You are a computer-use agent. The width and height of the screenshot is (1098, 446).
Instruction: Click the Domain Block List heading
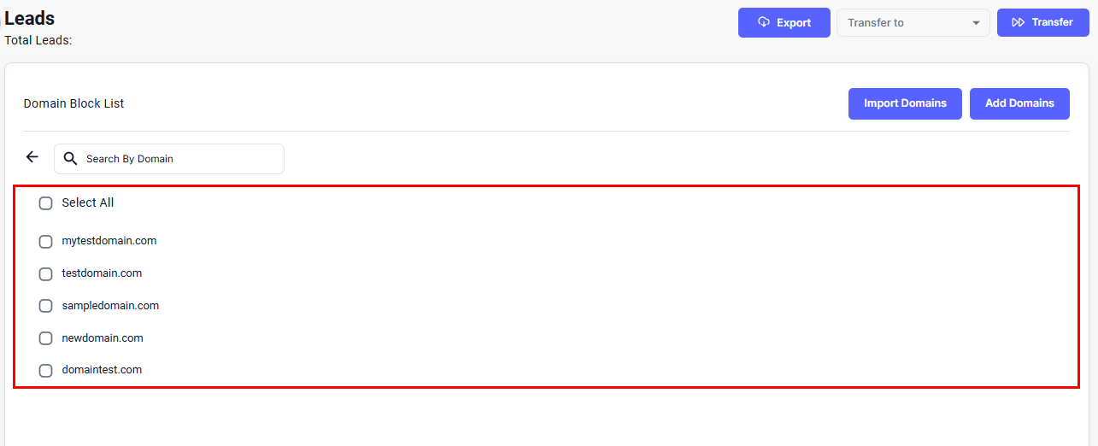(x=74, y=103)
